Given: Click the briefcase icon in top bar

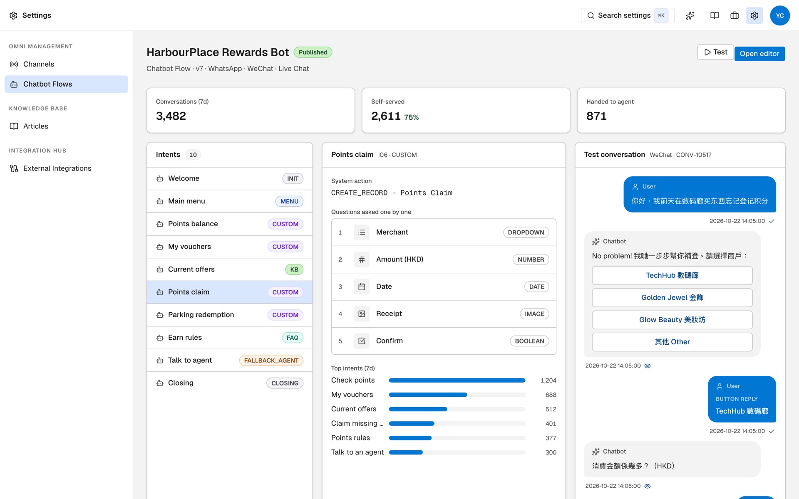Looking at the screenshot, I should tap(734, 15).
